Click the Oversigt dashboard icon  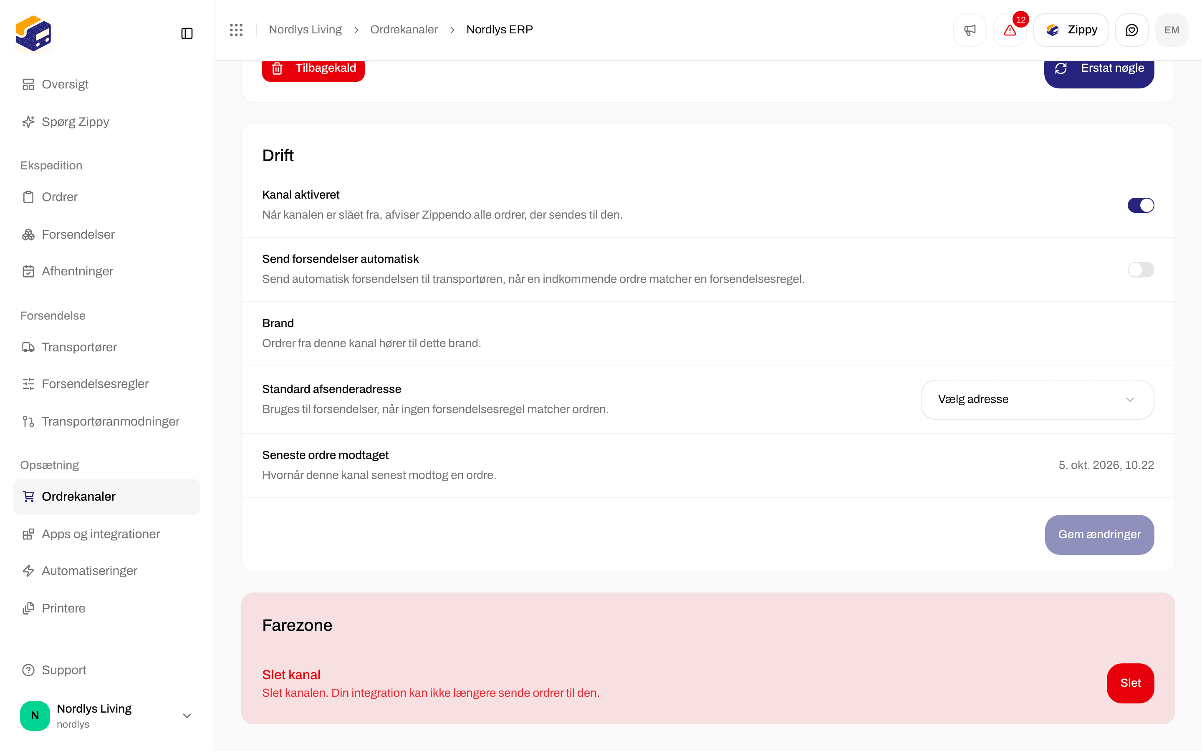[28, 84]
